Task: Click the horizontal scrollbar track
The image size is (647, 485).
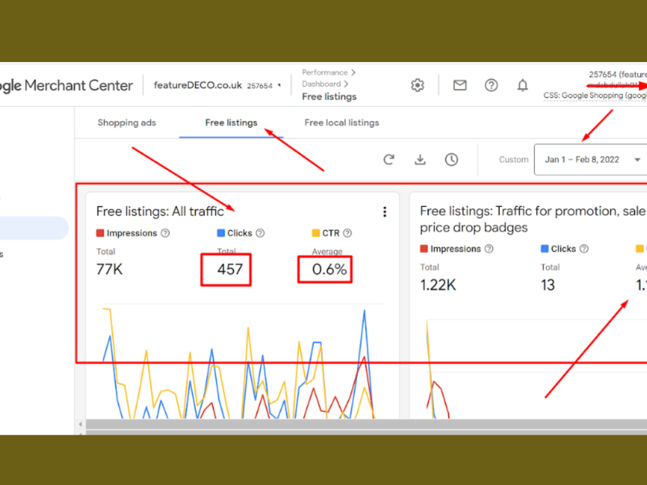Action: coord(366,424)
